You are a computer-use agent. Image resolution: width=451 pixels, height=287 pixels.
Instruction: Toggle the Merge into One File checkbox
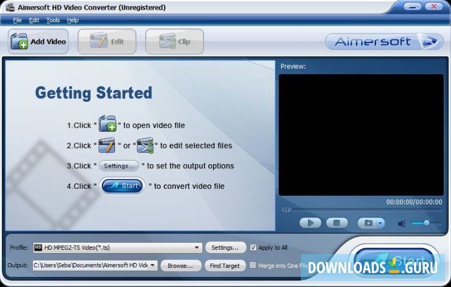tap(253, 265)
